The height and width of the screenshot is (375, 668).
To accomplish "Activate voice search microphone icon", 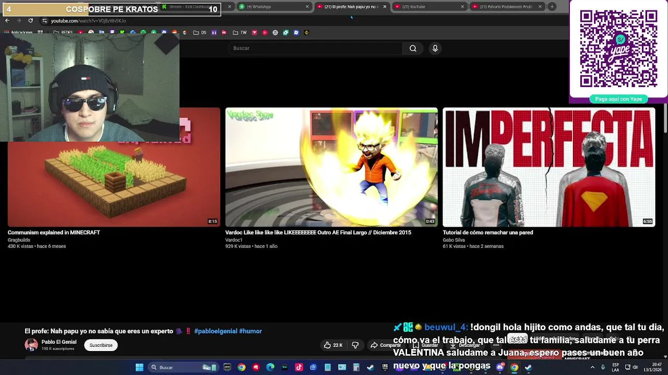I will point(435,48).
